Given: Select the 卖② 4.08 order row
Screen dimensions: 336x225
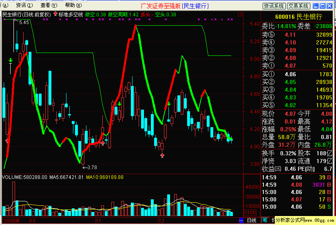Looking at the screenshot, I should (297, 58).
